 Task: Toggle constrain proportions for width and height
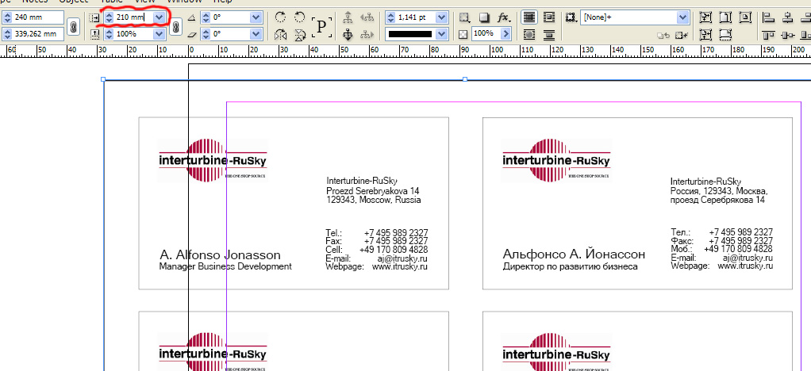[x=74, y=26]
